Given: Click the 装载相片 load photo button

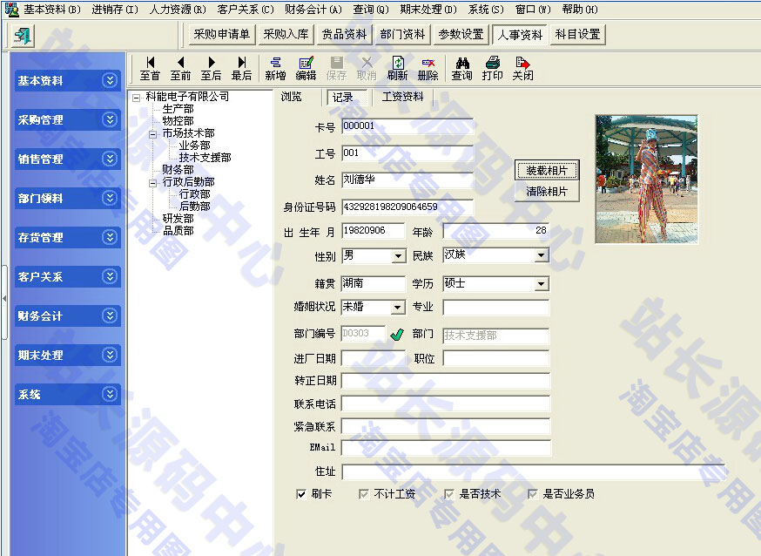Looking at the screenshot, I should pos(547,171).
